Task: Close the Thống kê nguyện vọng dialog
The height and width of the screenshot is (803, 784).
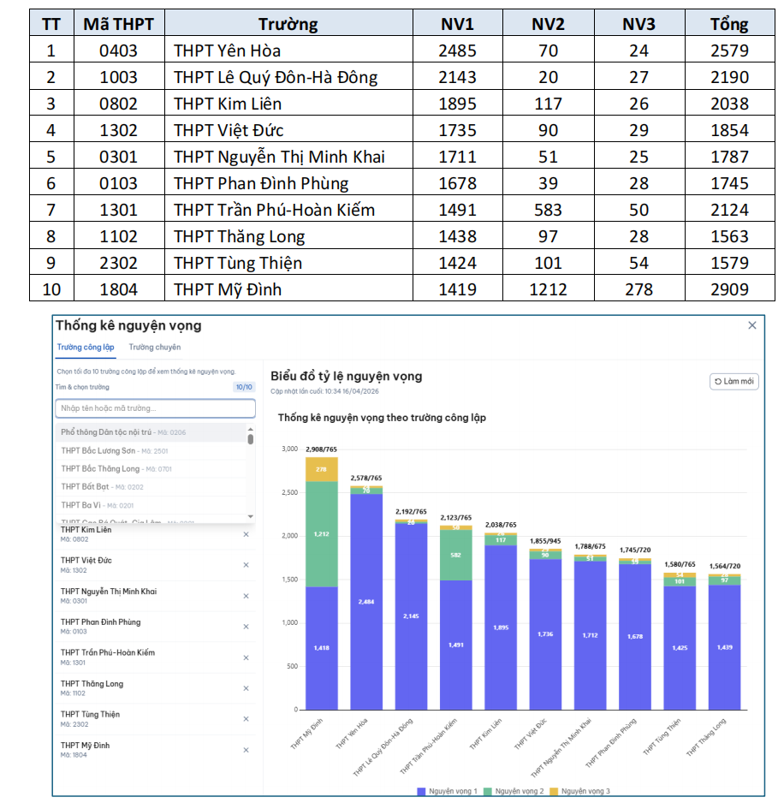Action: [751, 326]
